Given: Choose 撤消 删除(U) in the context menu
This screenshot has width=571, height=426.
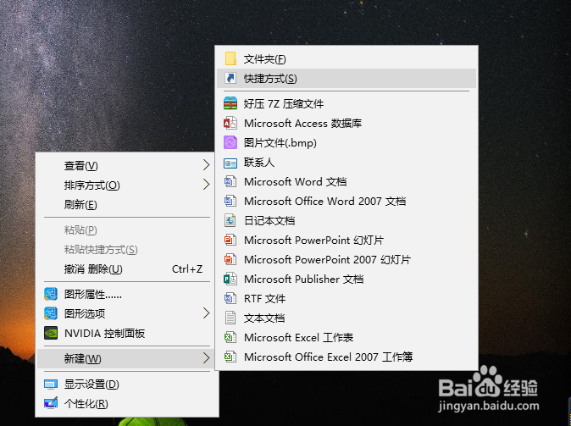Looking at the screenshot, I should [x=127, y=269].
